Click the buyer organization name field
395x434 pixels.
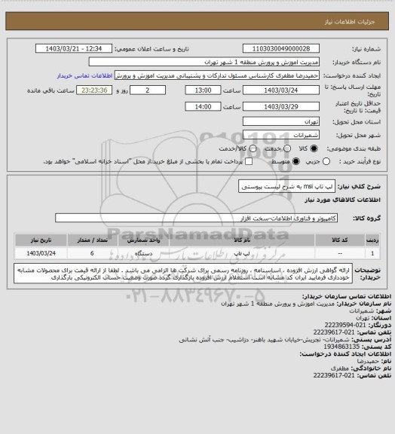click(x=204, y=62)
